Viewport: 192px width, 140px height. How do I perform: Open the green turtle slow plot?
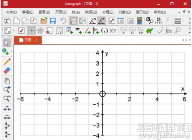(x=149, y=31)
